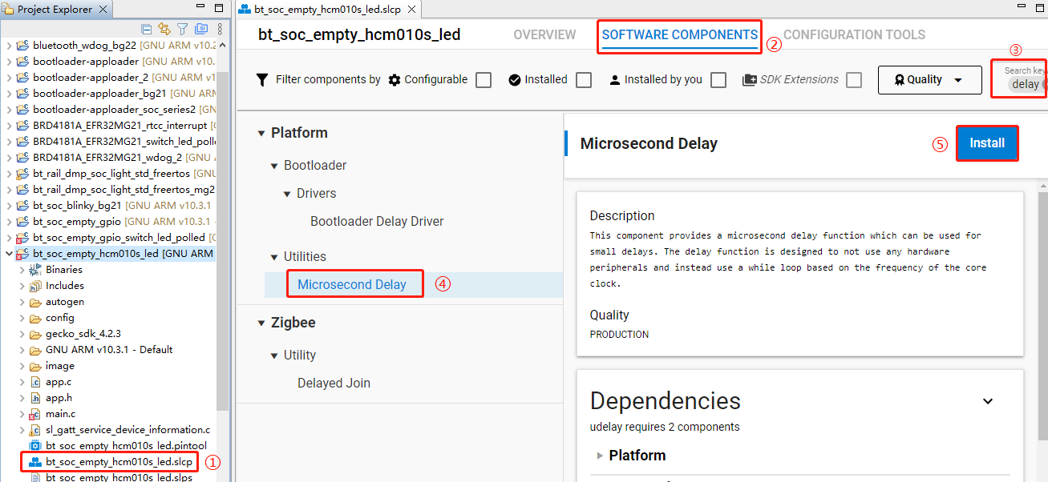Click the Filter components by funnel icon
This screenshot has width=1048, height=482.
(262, 79)
